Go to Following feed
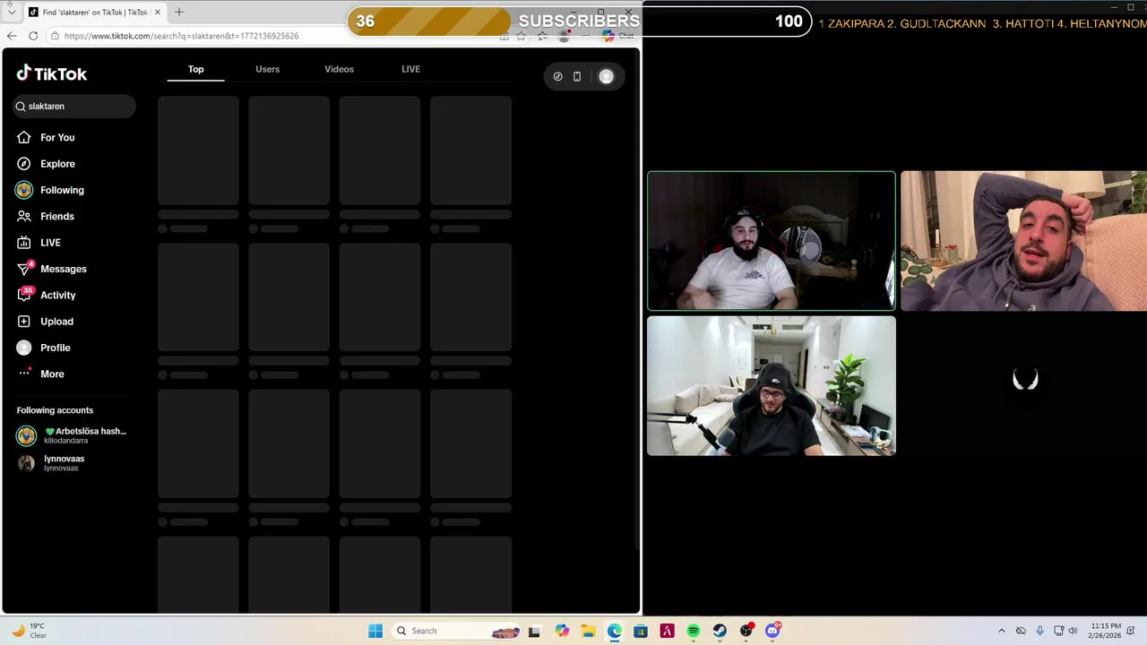1147x645 pixels. [x=49, y=190]
